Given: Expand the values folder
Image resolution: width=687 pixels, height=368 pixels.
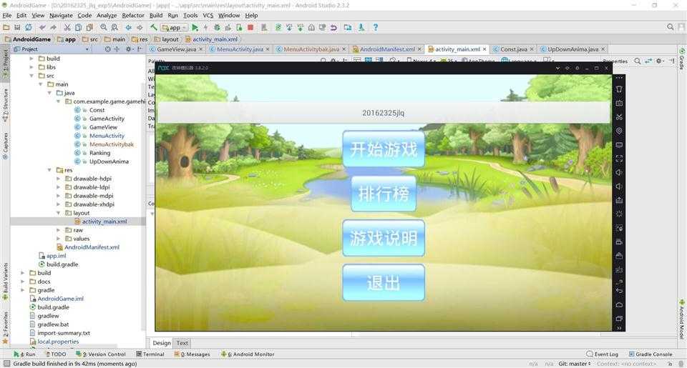Looking at the screenshot, I should (x=58, y=239).
